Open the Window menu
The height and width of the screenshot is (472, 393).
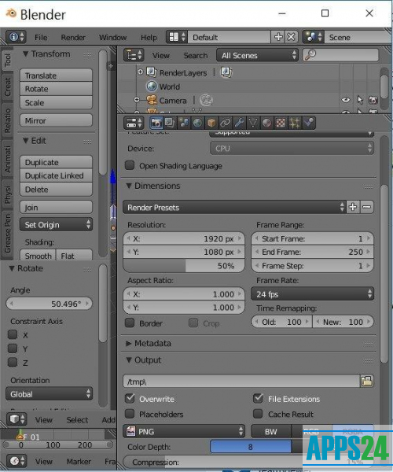112,37
